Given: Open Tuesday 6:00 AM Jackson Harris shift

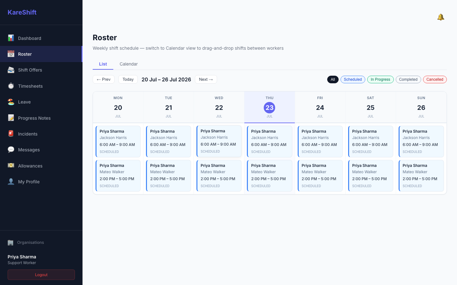Looking at the screenshot, I should click(169, 142).
